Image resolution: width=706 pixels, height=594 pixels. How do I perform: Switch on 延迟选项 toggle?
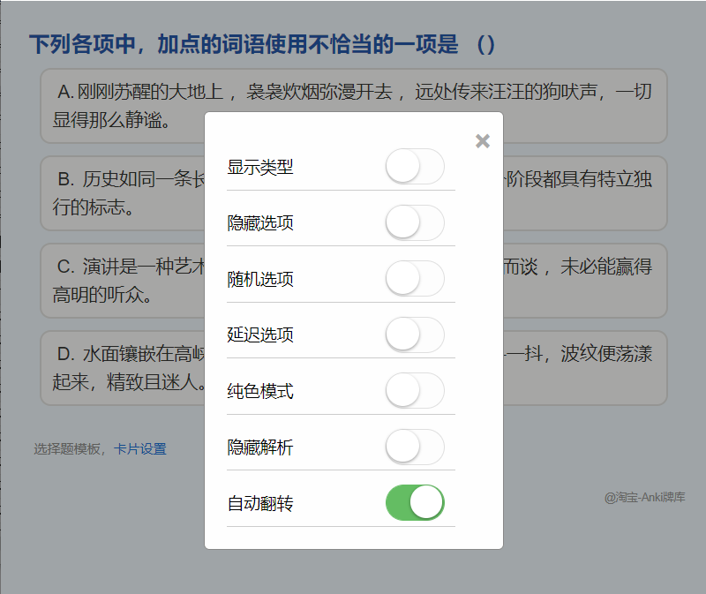point(415,335)
